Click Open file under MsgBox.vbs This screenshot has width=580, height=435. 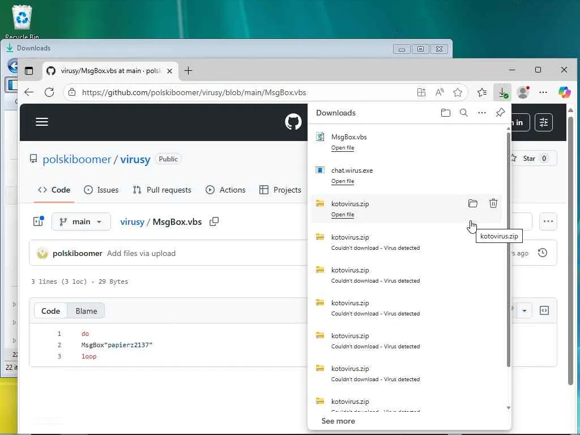click(x=343, y=148)
